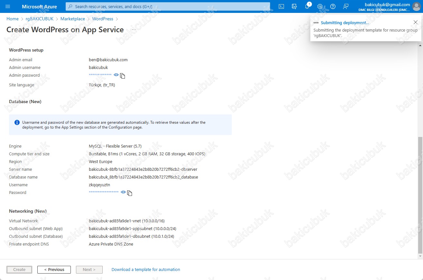
Task: Copy the WordPress admin password
Action: [122, 76]
